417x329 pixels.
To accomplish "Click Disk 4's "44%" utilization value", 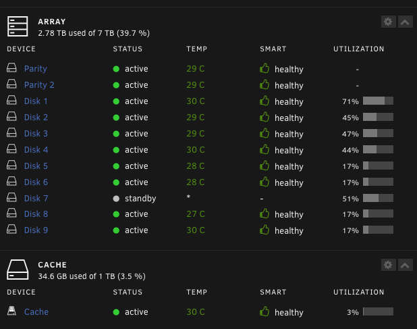I will point(350,150).
